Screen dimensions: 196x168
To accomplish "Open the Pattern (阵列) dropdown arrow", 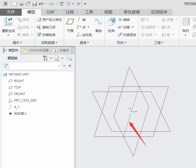I will [x=185, y=35].
